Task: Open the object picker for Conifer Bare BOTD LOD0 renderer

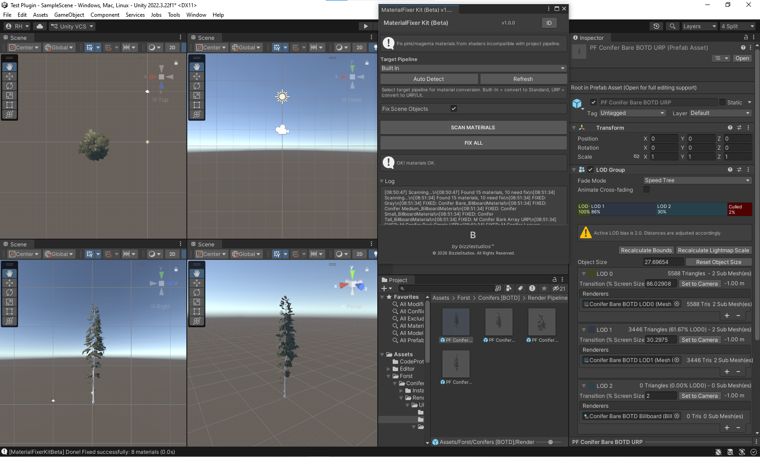Action: (677, 304)
